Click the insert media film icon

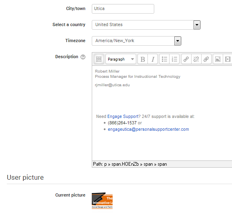(228, 59)
